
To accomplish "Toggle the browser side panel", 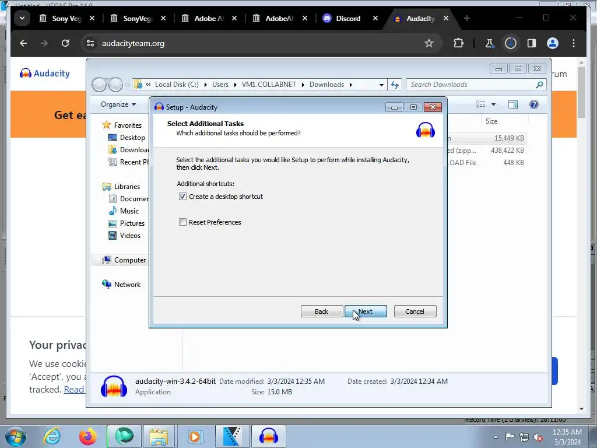I will coord(532,43).
